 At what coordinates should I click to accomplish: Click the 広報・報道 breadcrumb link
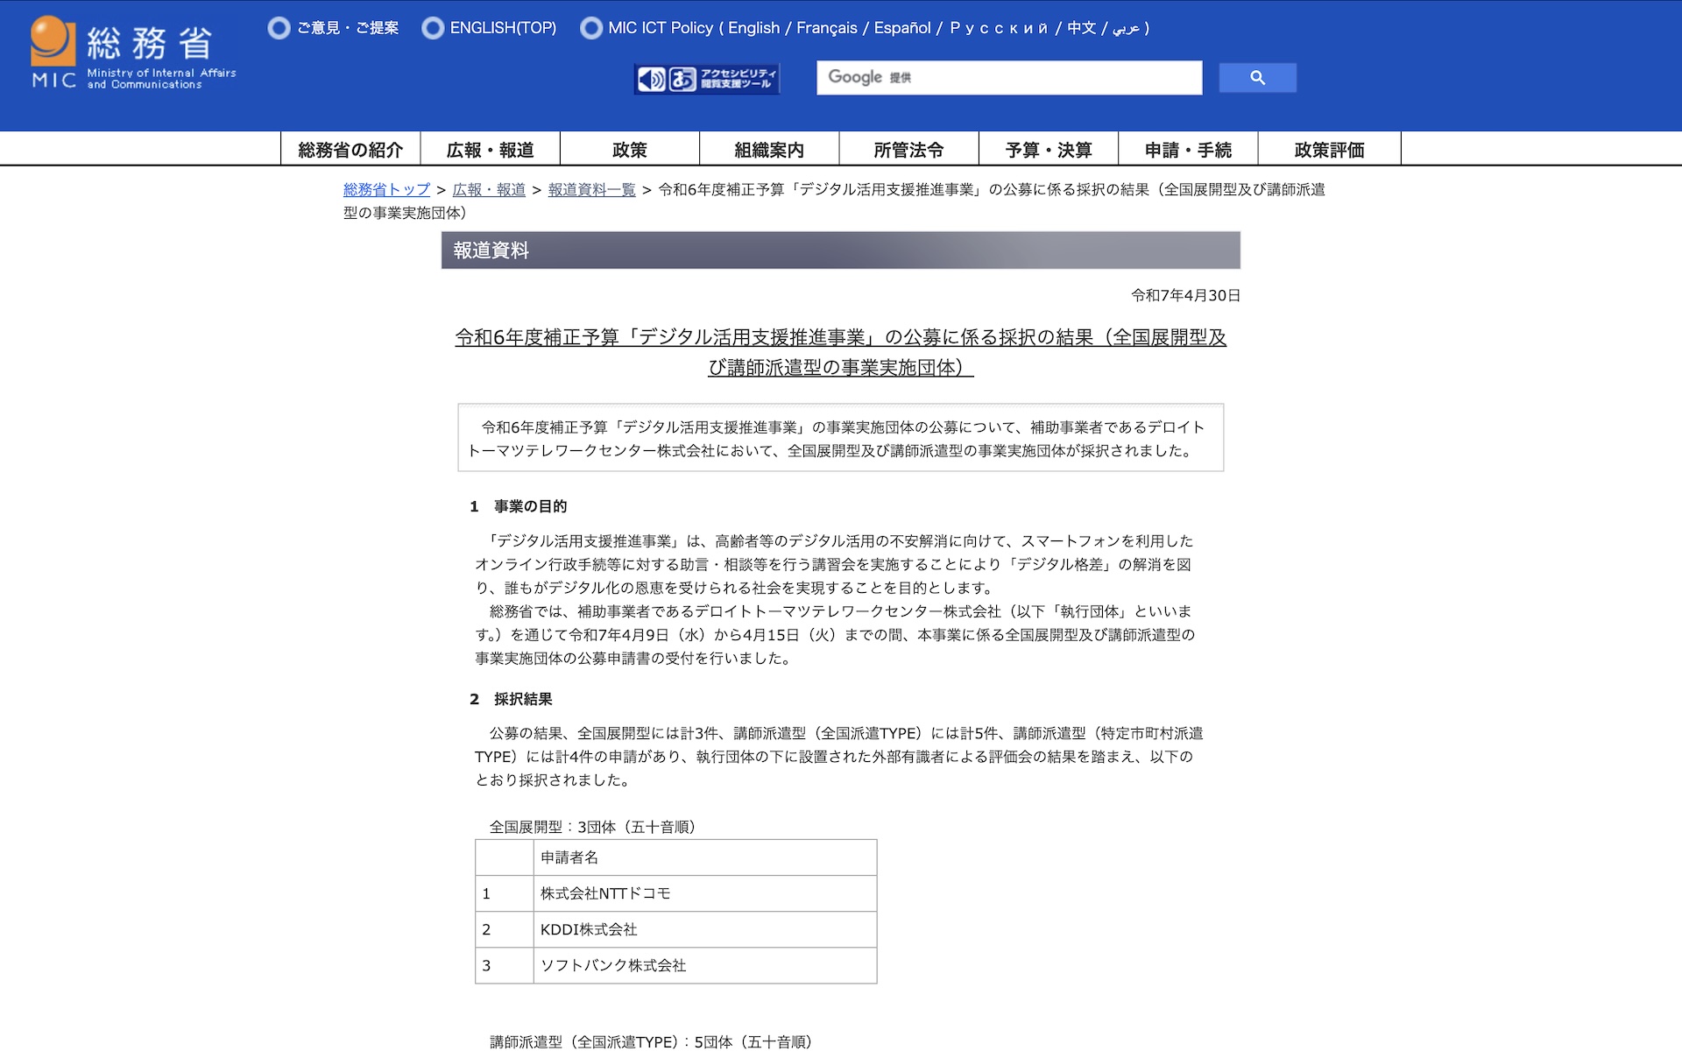(489, 189)
